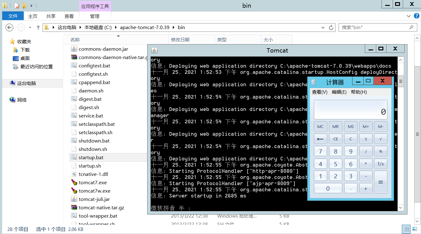
Task: Click the tomcat7w.exe application icon
Action: tap(74, 191)
